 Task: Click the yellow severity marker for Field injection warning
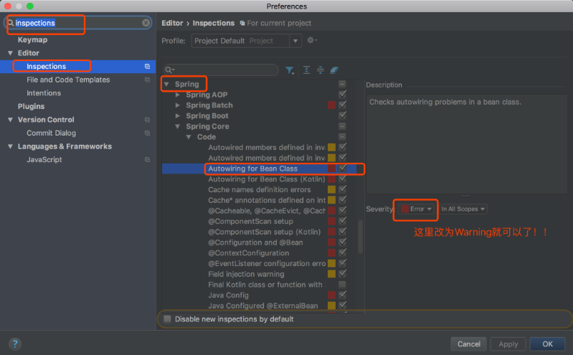point(331,274)
